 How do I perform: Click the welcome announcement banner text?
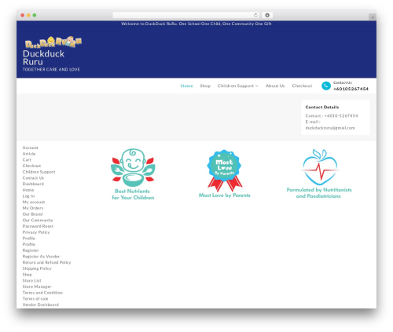(196, 24)
